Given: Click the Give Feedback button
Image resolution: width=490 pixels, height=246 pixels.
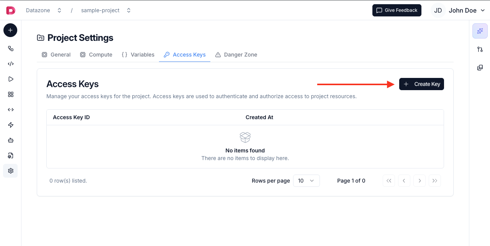Looking at the screenshot, I should (397, 10).
